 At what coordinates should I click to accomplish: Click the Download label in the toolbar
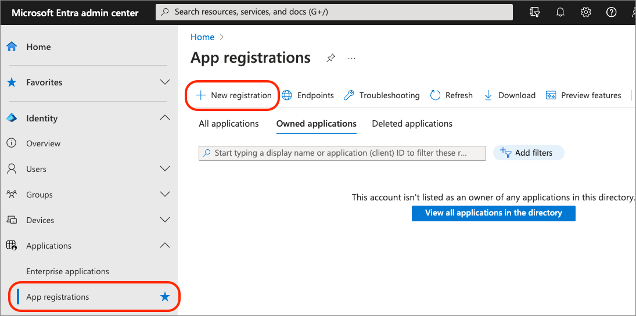[x=517, y=95]
